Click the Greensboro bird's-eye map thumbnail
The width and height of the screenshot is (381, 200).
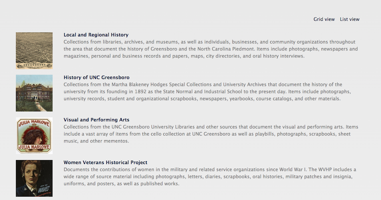pos(34,50)
